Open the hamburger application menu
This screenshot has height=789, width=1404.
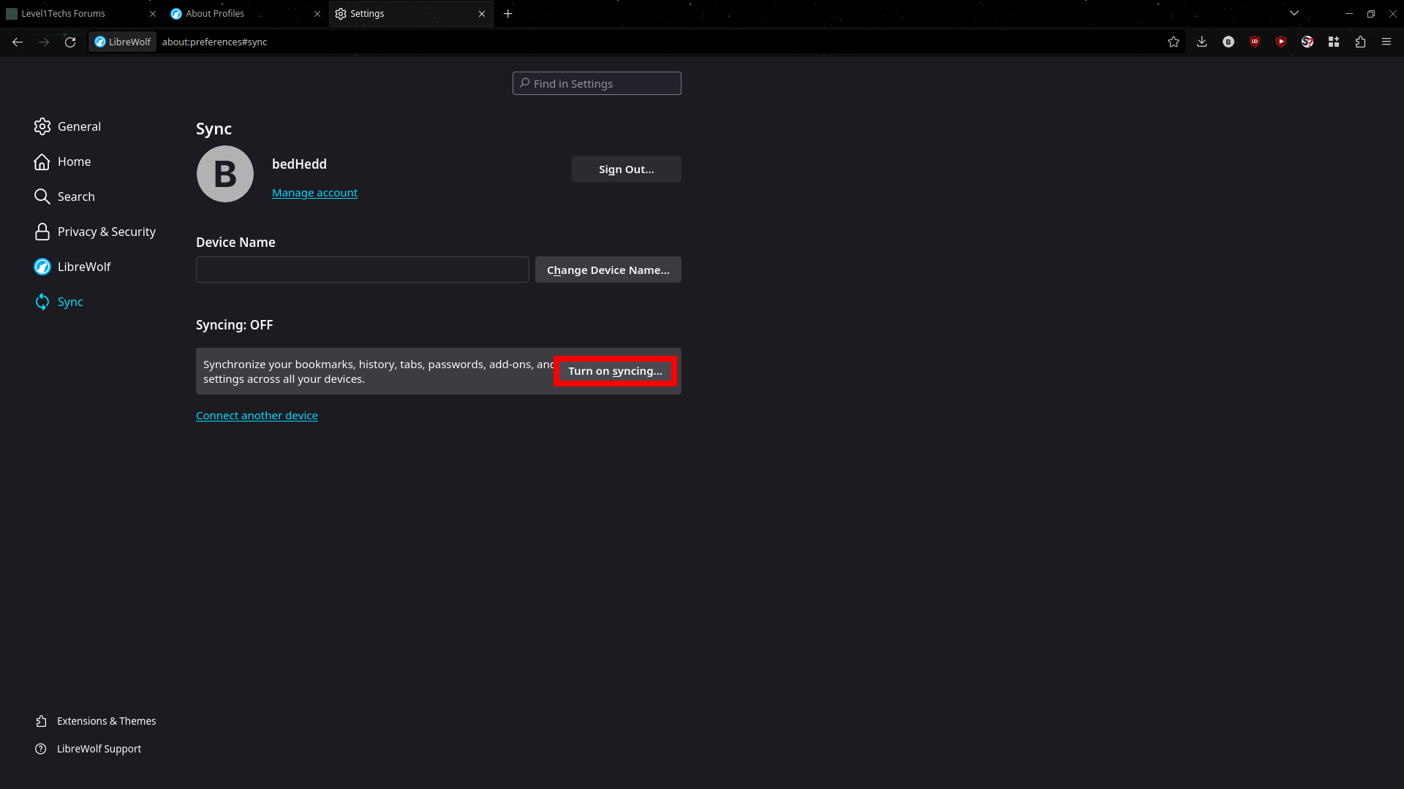1386,42
